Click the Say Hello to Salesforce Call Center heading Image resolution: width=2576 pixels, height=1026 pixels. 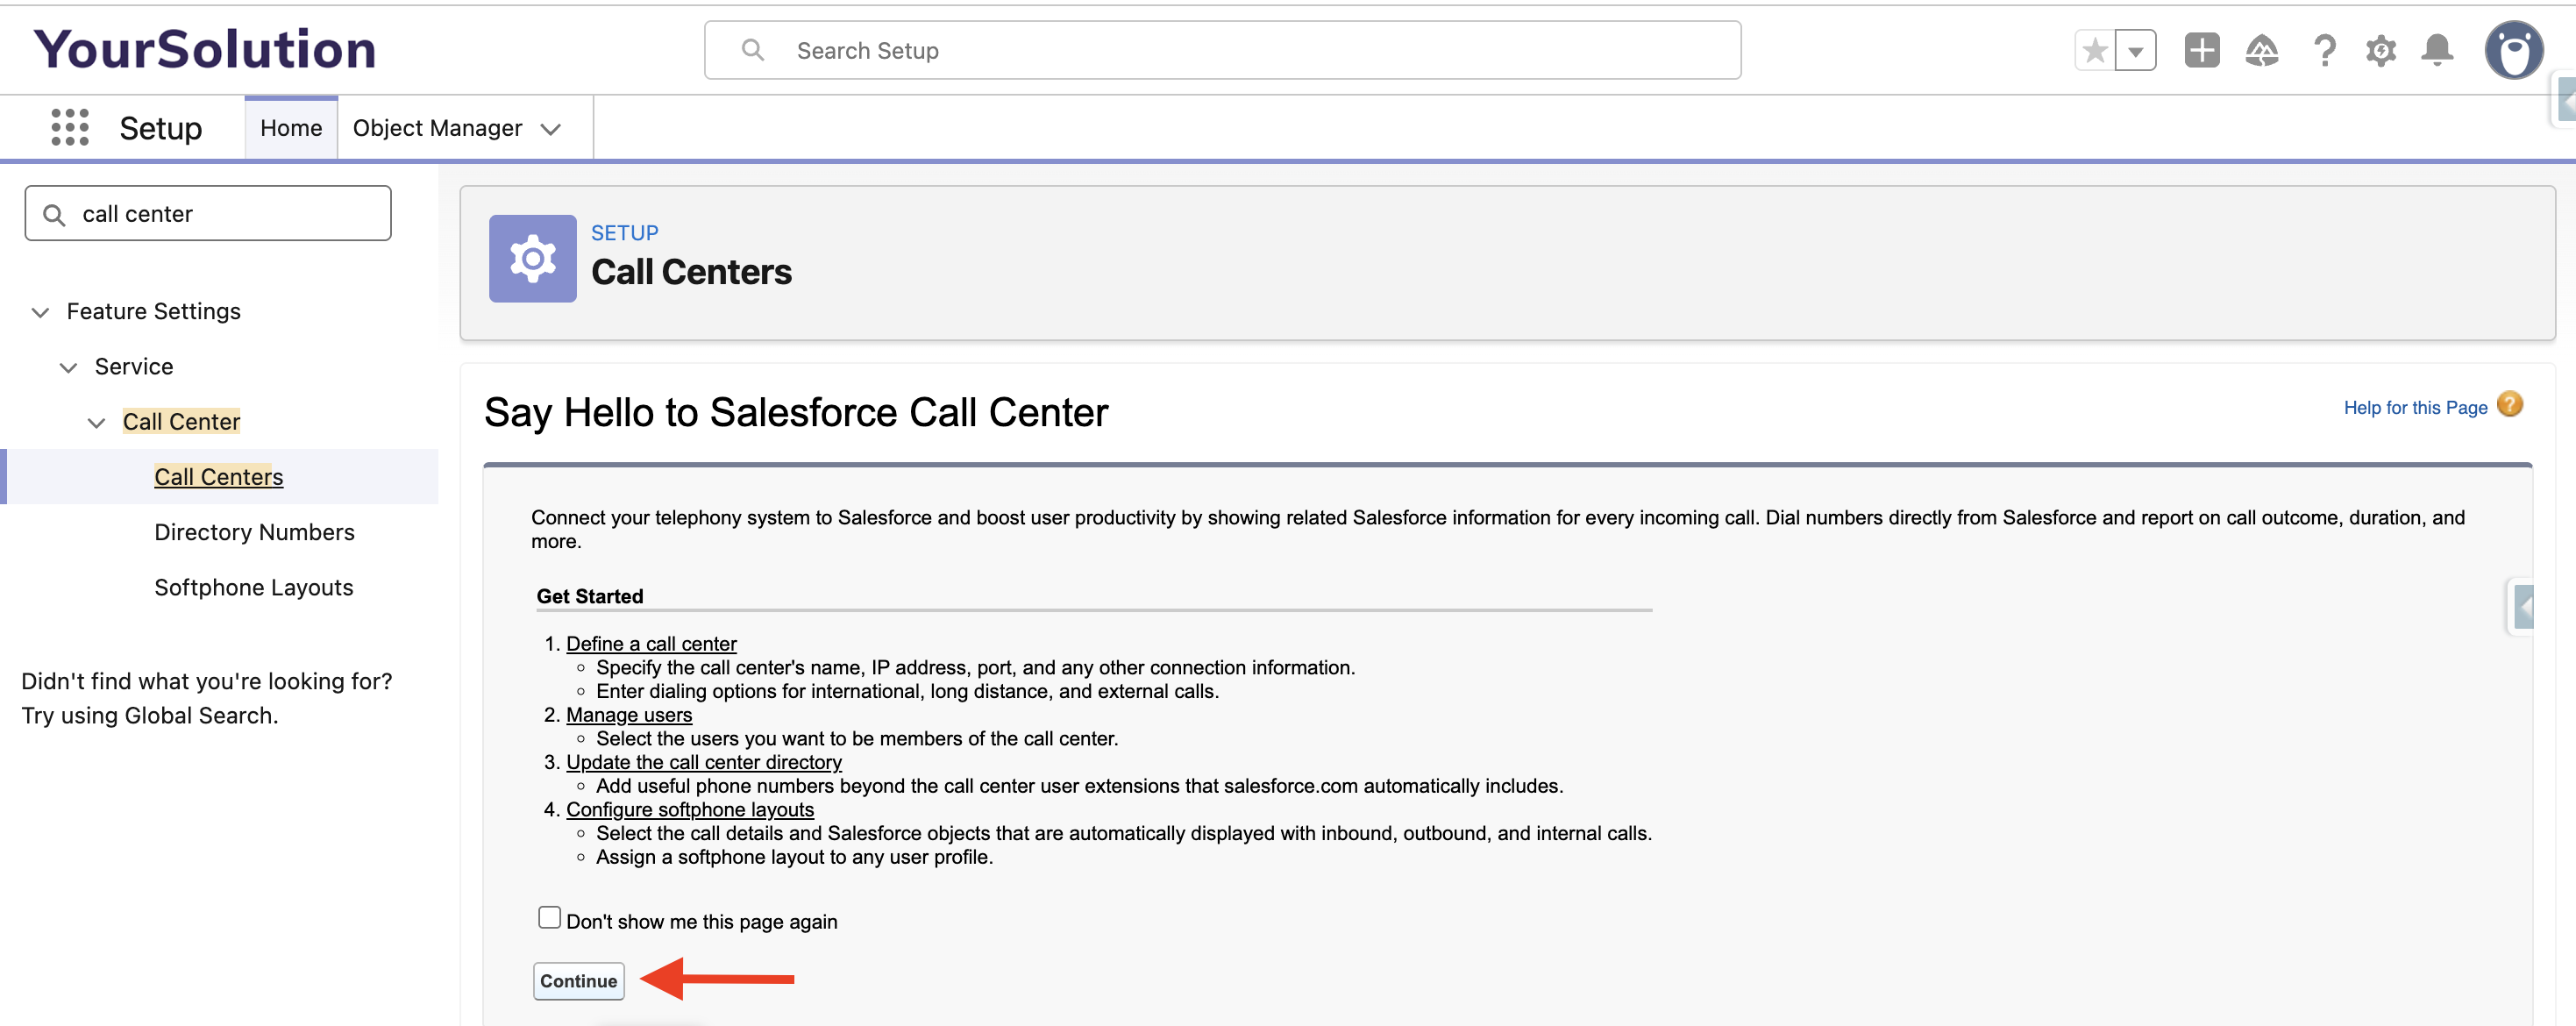point(796,412)
